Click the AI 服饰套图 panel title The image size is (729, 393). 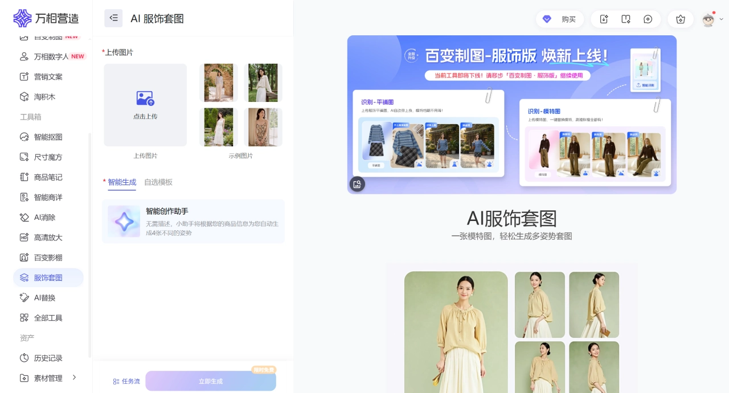tap(157, 18)
